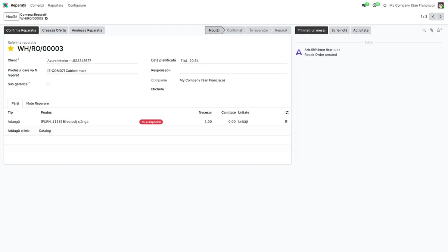
Task: Delete the Birou colț stânga line
Action: (286, 122)
